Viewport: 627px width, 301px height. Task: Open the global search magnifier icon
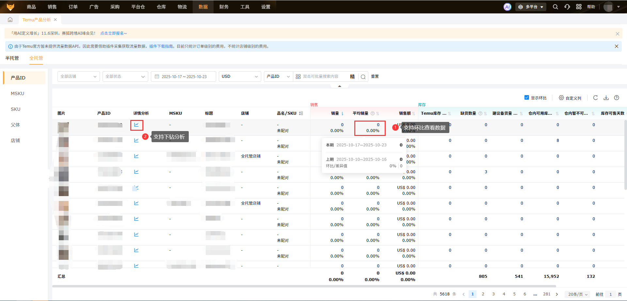(555, 7)
